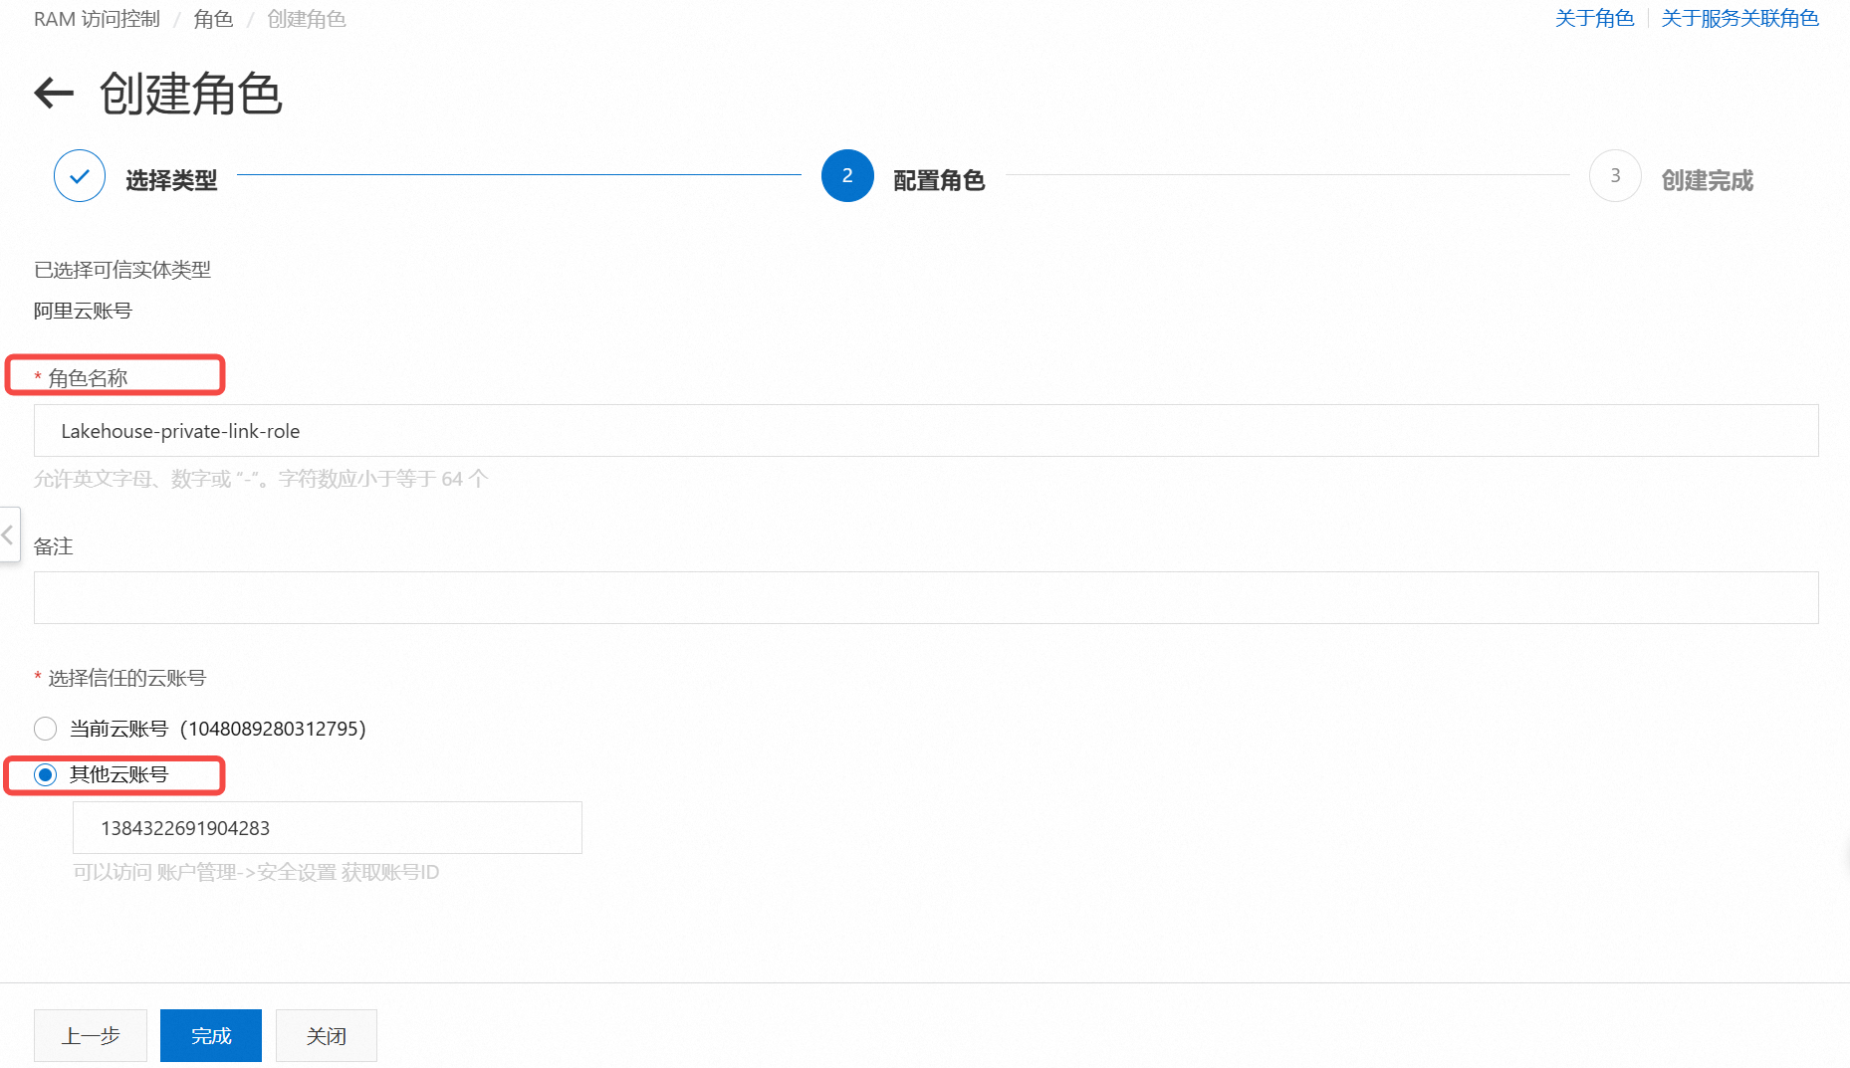1850x1068 pixels.
Task: Select the 其他云账号 radio button
Action: tap(46, 774)
